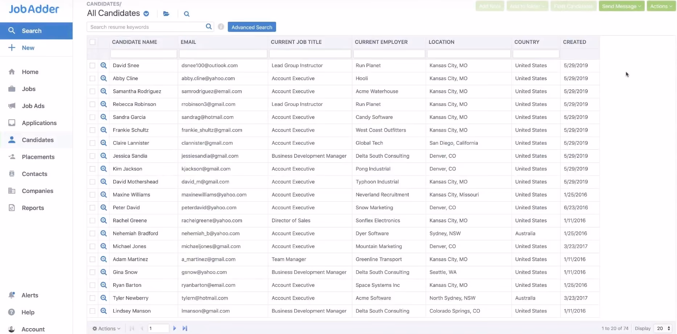Jump to the last page arrow

click(x=185, y=328)
